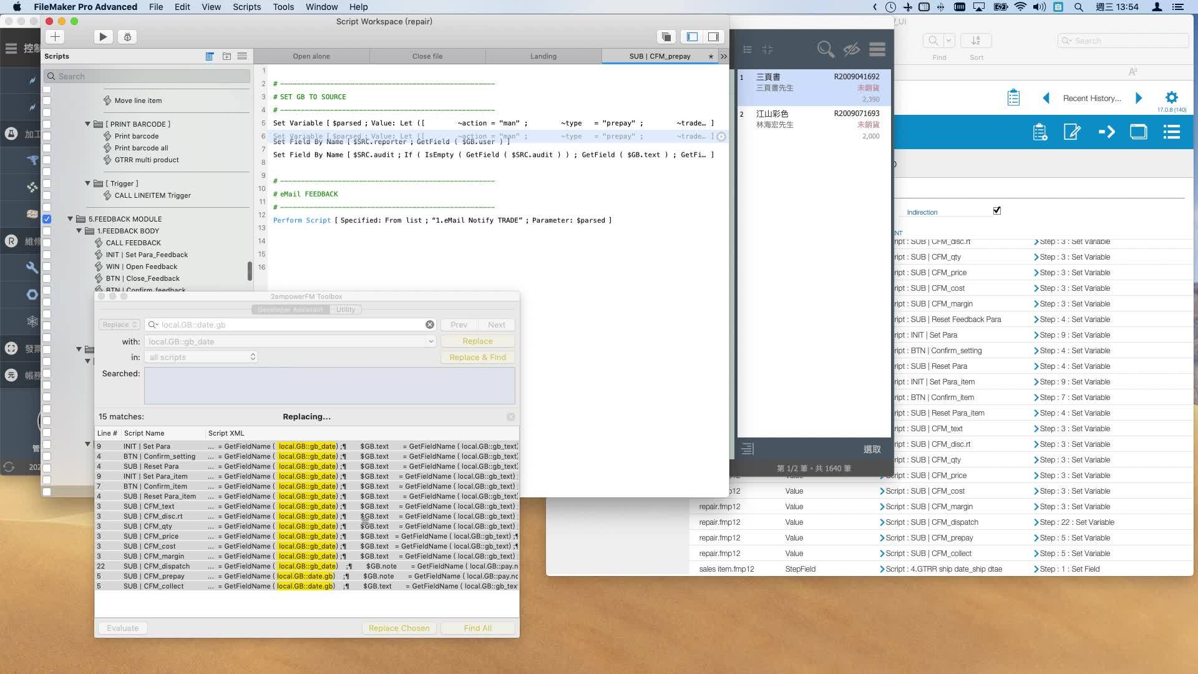The height and width of the screenshot is (674, 1198).
Task: Click the arrow-forward icon in blue toolbar
Action: coord(1106,132)
